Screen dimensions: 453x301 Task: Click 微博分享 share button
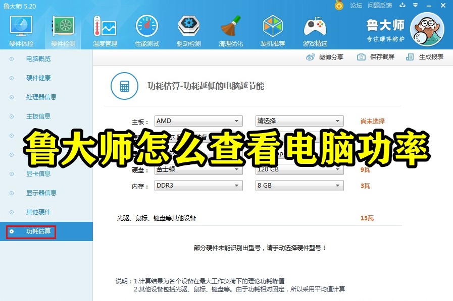pos(325,57)
